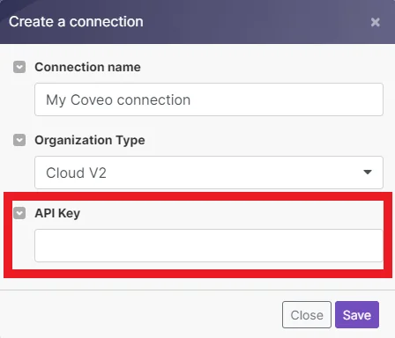Click the Connection name label
Image resolution: width=395 pixels, height=338 pixels.
(x=87, y=67)
